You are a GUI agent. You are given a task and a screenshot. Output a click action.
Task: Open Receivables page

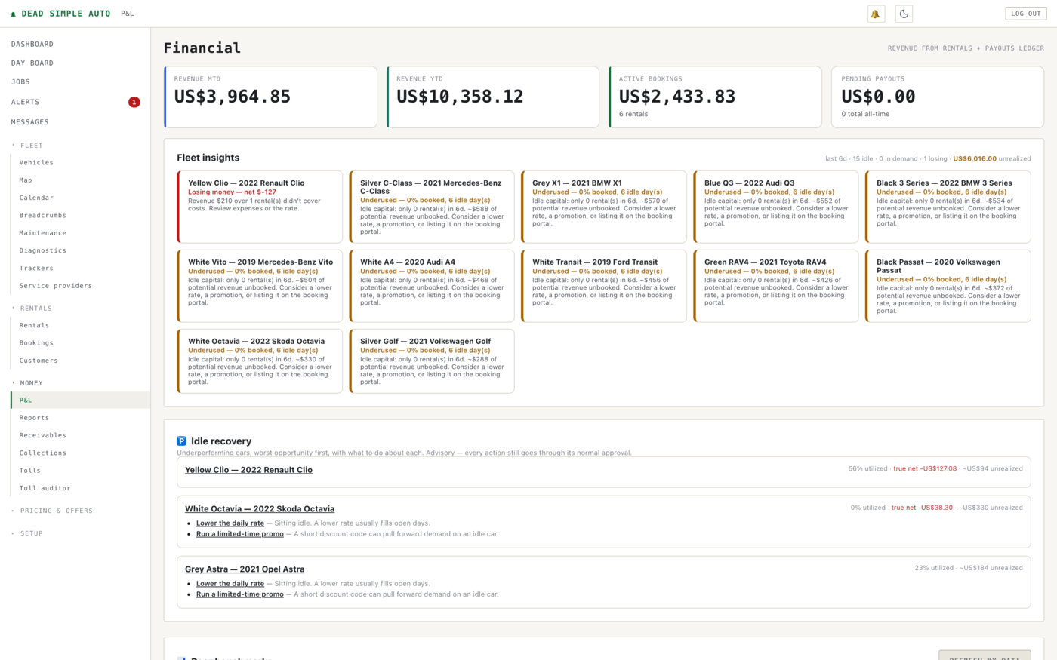[x=80, y=435]
